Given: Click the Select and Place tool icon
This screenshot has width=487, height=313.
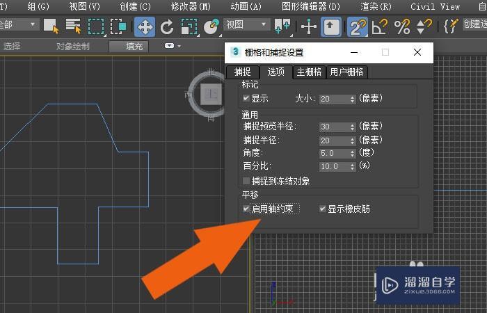Looking at the screenshot, I should pyautogui.click(x=211, y=26).
